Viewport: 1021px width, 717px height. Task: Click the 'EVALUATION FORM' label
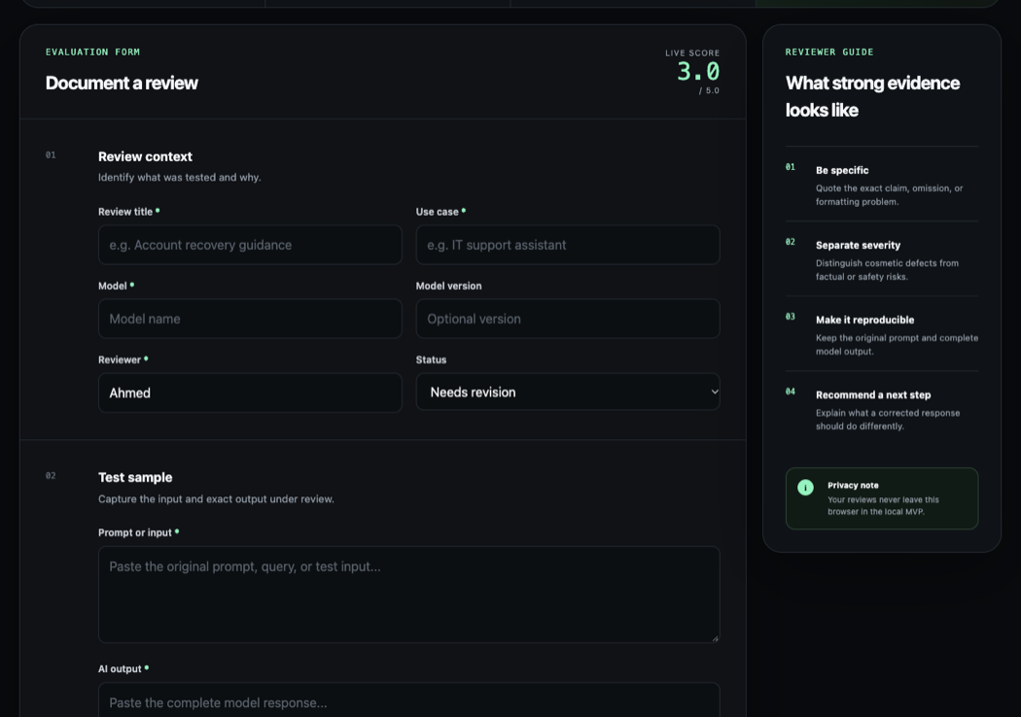(x=92, y=52)
